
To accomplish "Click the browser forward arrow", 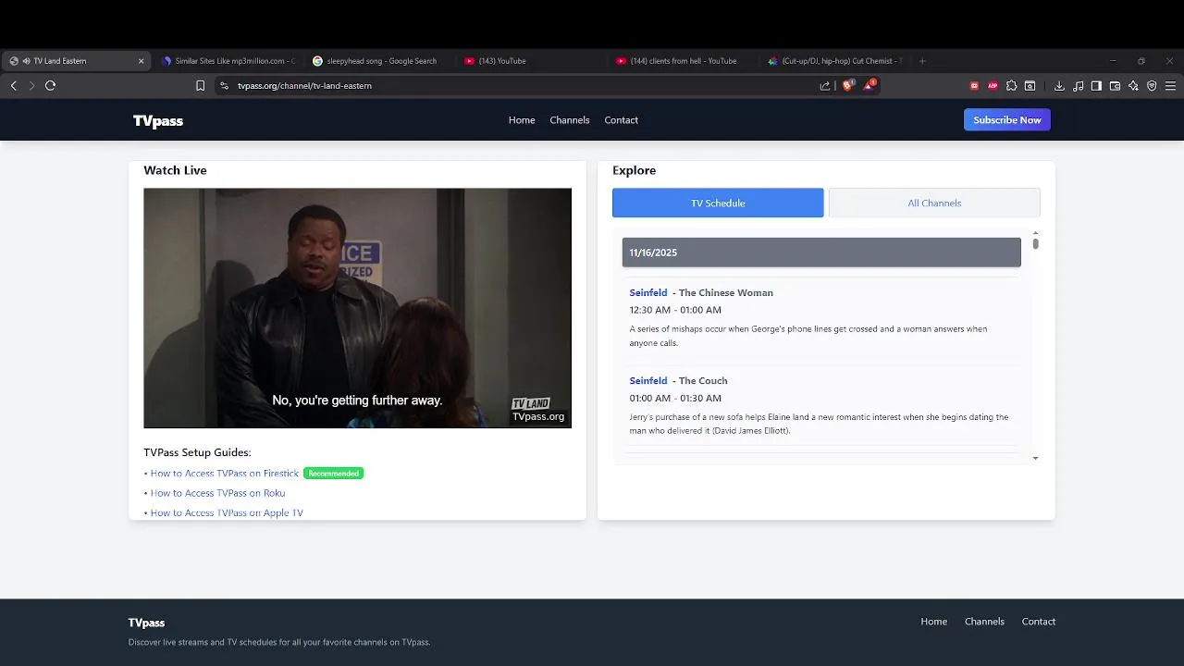I will 31,85.
